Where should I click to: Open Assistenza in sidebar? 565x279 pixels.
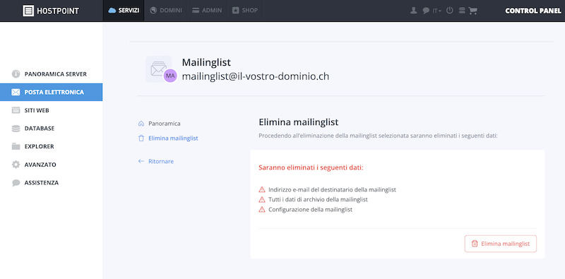[x=51, y=183]
